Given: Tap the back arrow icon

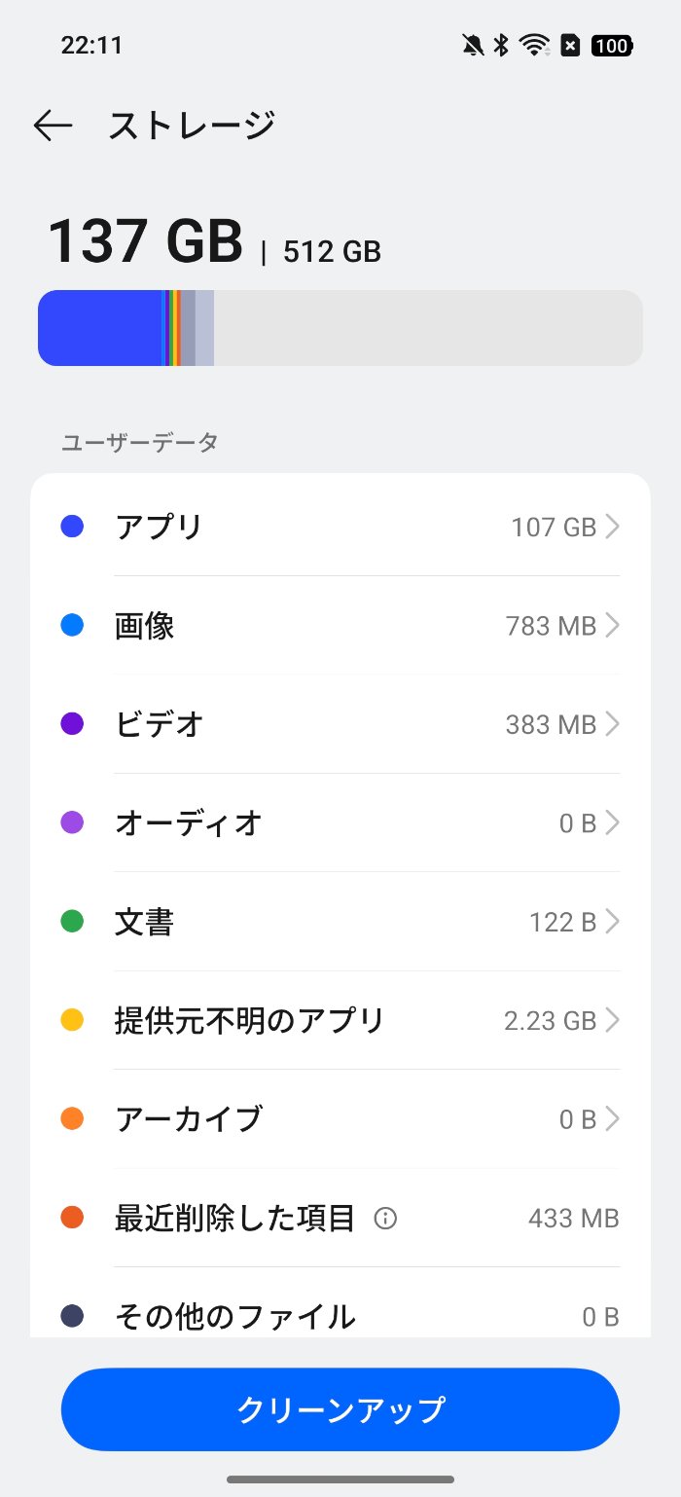Looking at the screenshot, I should pos(53,126).
